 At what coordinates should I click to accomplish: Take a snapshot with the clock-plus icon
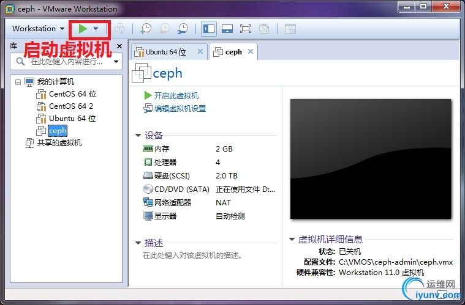point(146,29)
